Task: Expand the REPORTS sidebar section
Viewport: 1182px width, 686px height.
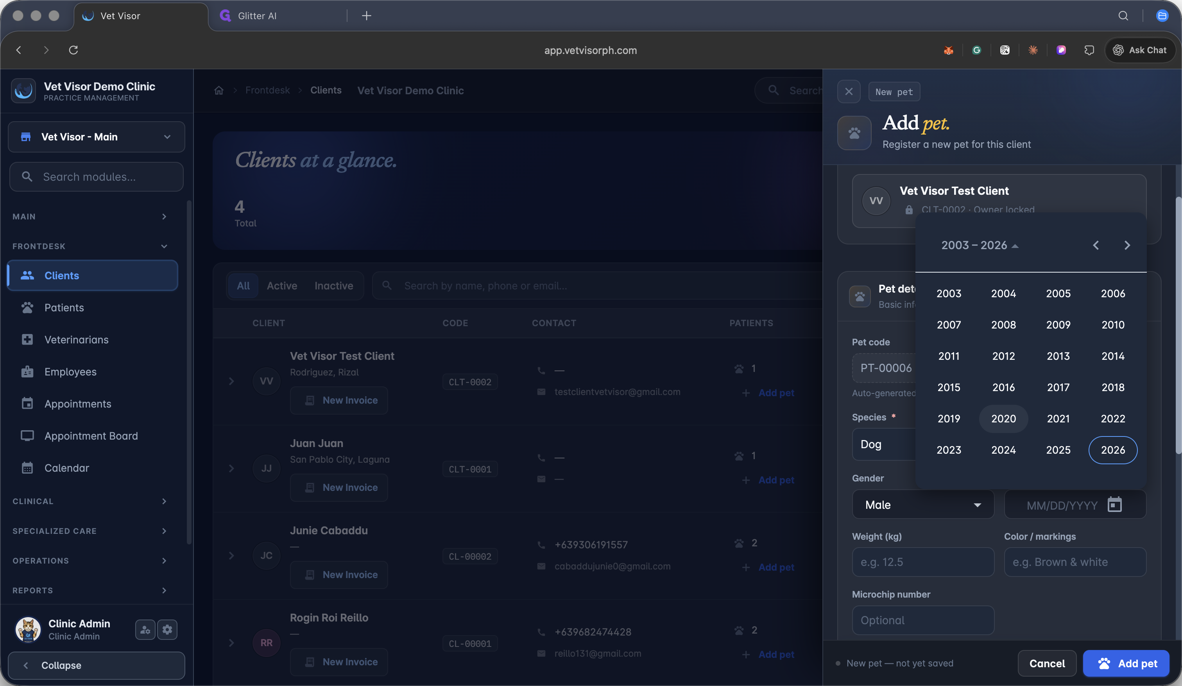Action: point(90,591)
